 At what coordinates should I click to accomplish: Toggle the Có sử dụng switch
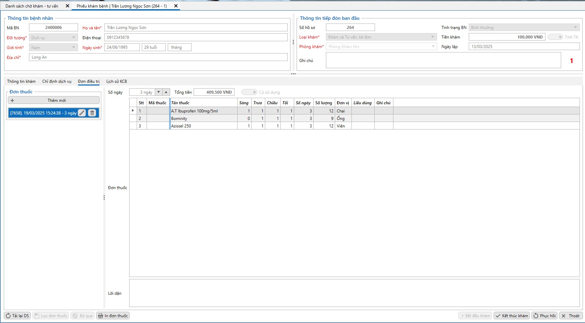pos(249,92)
